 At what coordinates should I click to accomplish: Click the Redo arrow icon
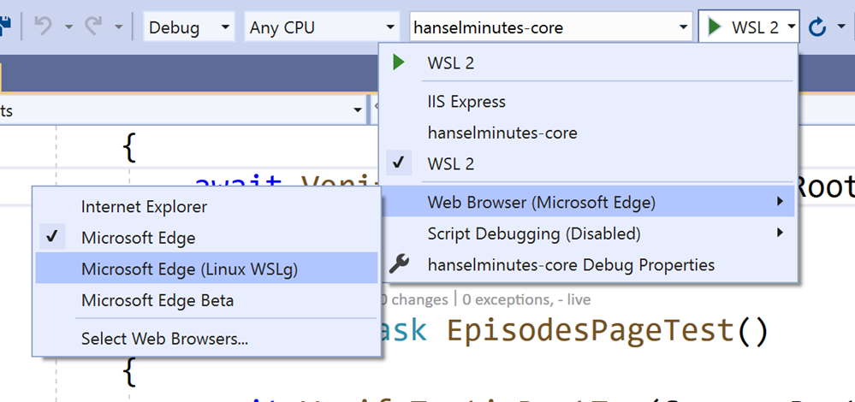pyautogui.click(x=94, y=27)
